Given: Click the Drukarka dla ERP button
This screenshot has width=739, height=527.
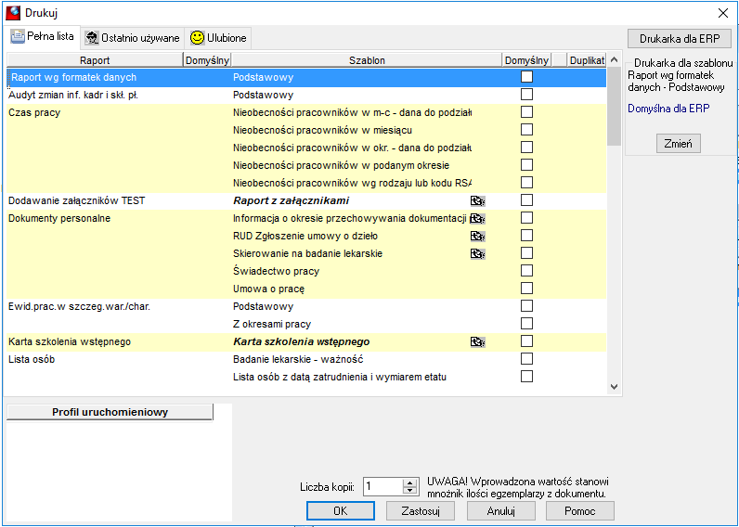Looking at the screenshot, I should click(x=680, y=39).
